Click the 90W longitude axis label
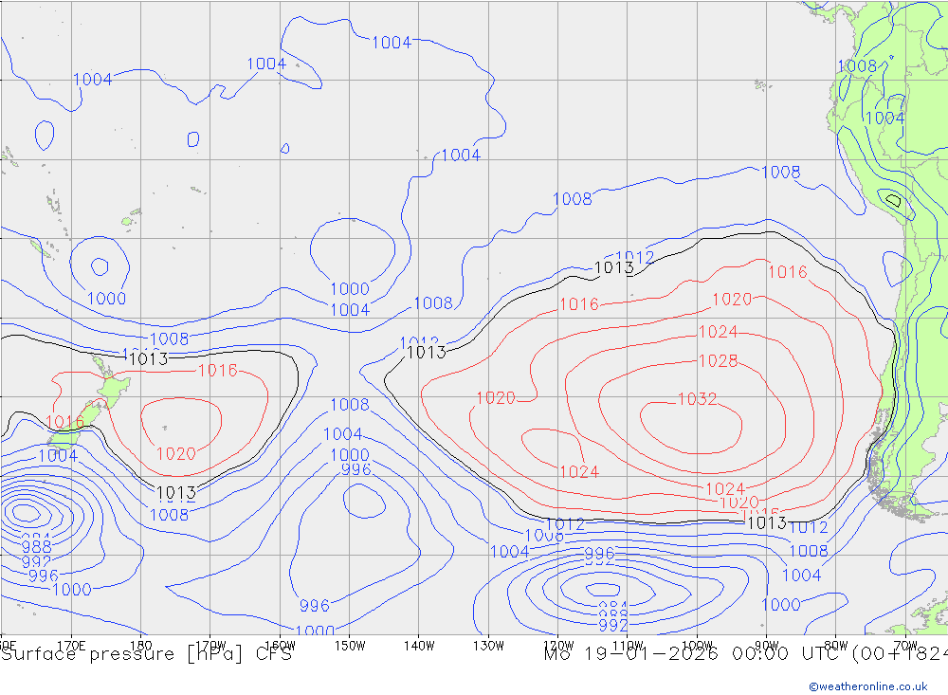The image size is (948, 695). point(767,646)
